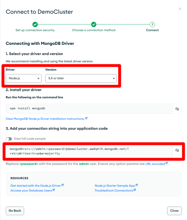Click the Go Back button
The height and width of the screenshot is (220, 187).
[15, 211]
